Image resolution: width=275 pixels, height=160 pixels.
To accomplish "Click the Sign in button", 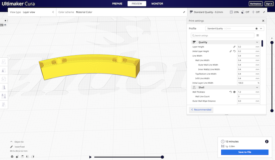I will coord(269,4).
